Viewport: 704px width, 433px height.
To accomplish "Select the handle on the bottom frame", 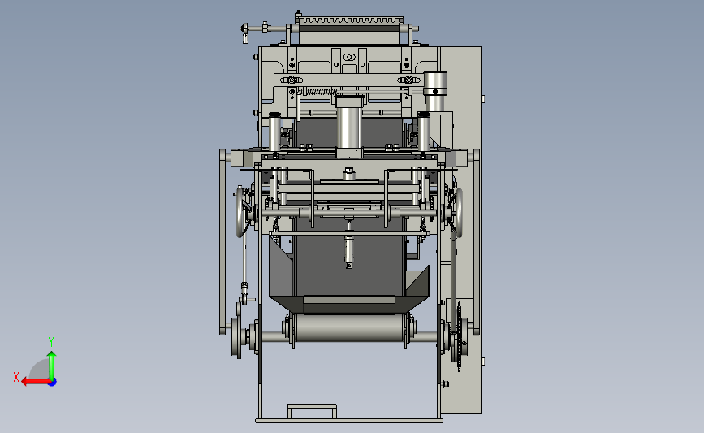I will pos(312,411).
